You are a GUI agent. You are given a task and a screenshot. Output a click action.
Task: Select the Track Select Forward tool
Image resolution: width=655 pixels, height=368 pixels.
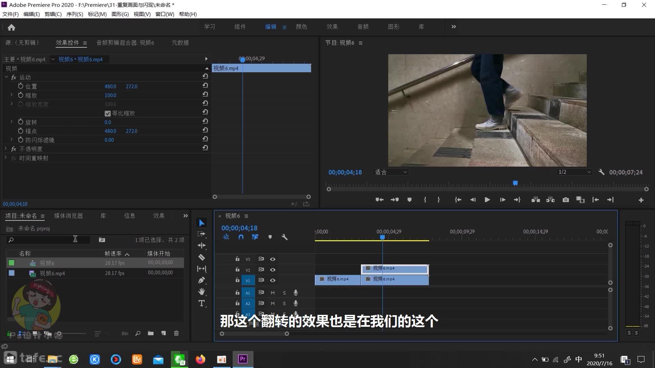point(202,234)
